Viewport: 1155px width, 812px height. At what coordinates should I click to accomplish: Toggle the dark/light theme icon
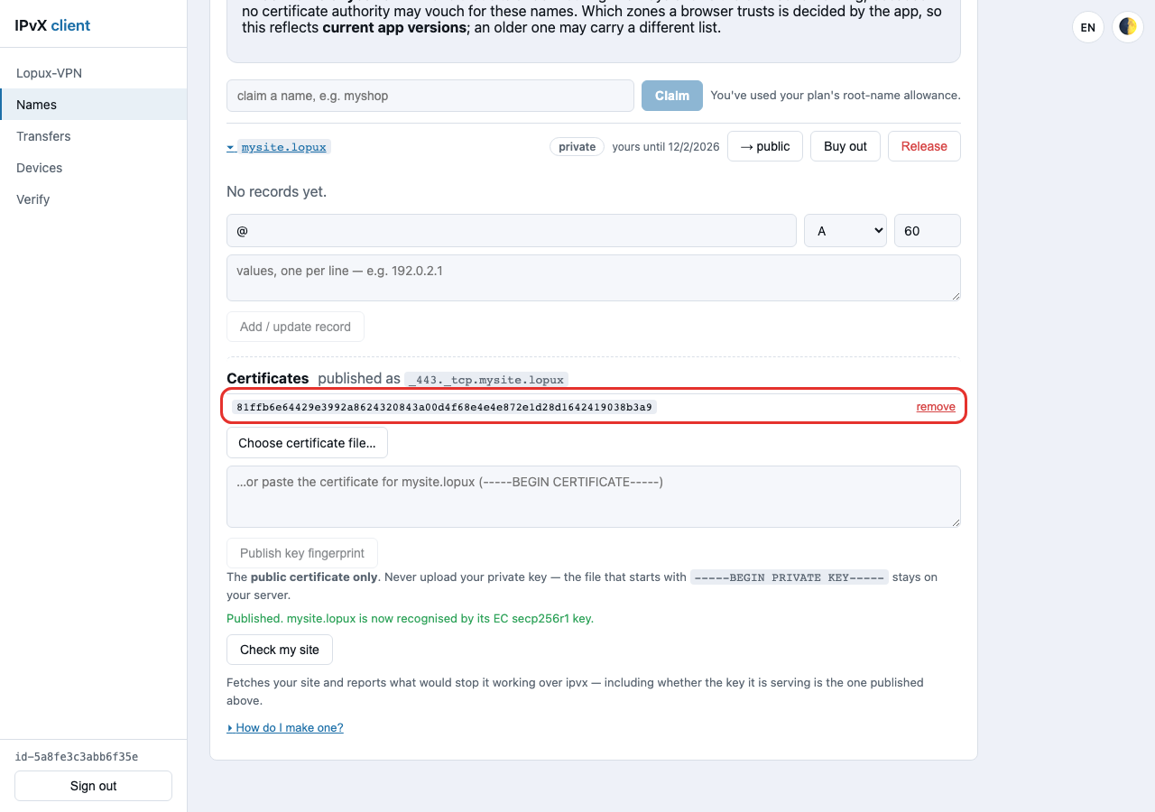coord(1127,27)
